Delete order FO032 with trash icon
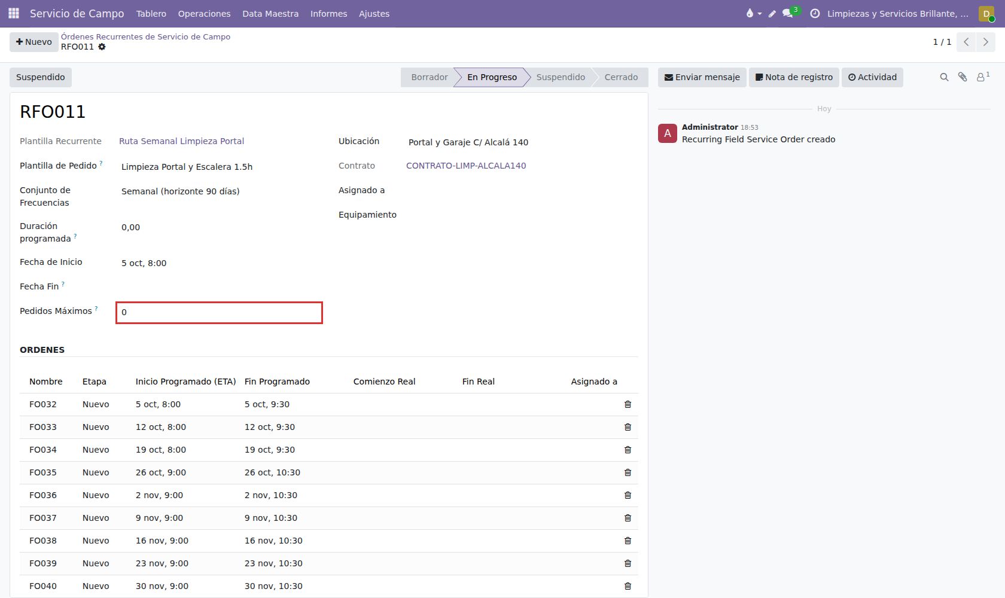Viewport: 1005px width, 598px height. [x=628, y=404]
